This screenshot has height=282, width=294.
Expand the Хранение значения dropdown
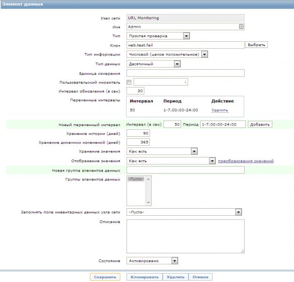click(x=162, y=151)
